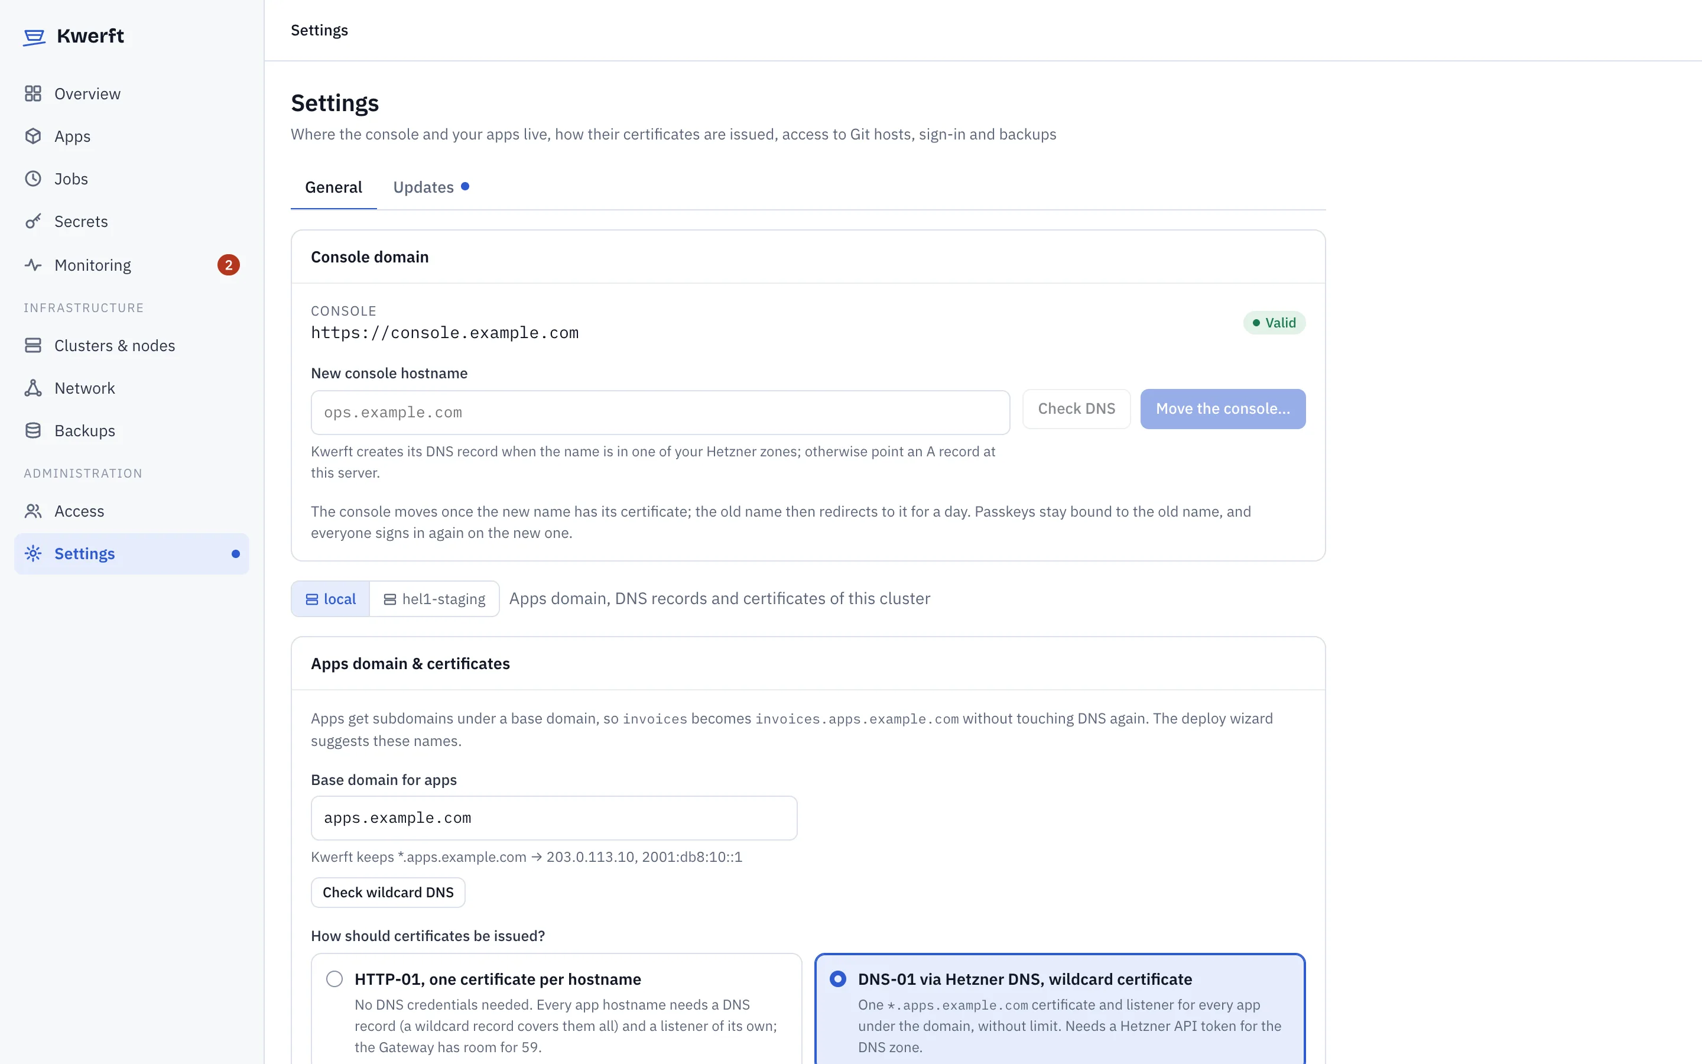The image size is (1702, 1064).
Task: Open the Secrets section
Action: point(132,221)
